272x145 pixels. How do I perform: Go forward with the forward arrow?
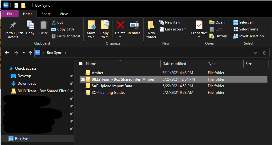[x=16, y=53]
